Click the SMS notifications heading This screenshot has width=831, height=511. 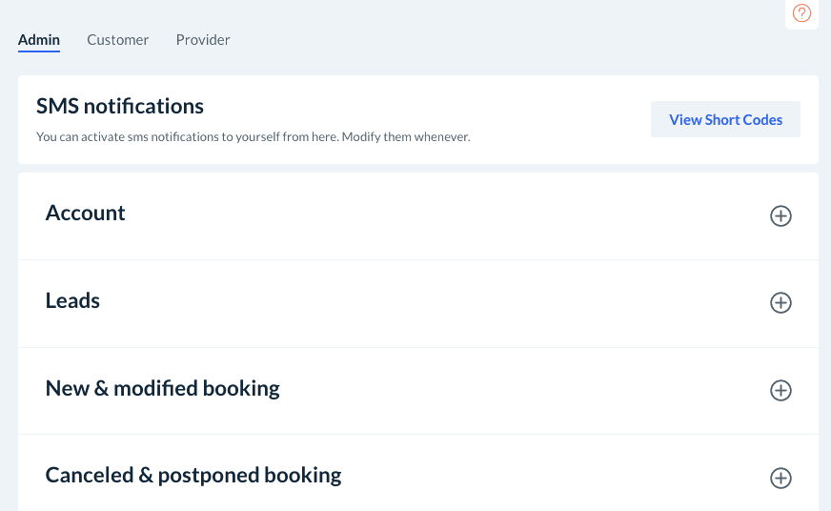pos(120,106)
